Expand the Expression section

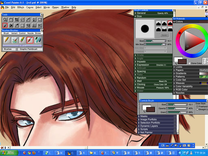[135, 65]
